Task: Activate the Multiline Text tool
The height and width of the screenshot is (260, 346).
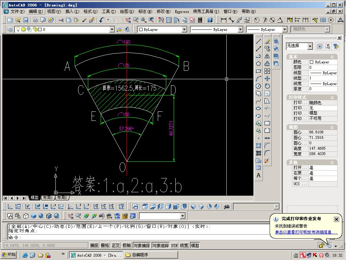Action: pyautogui.click(x=258, y=175)
